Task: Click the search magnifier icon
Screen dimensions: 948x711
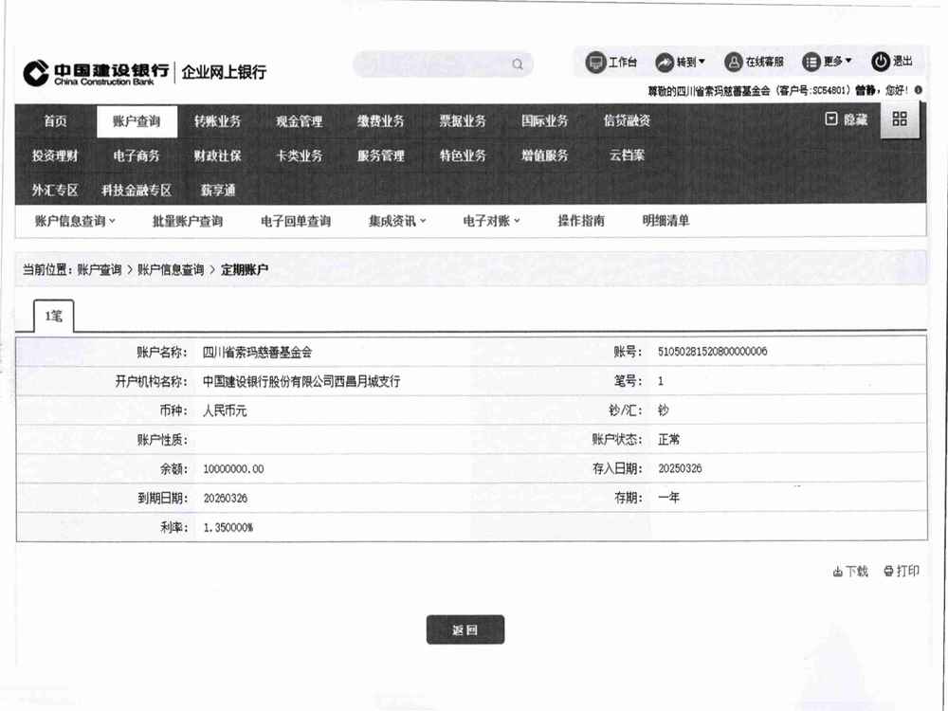Action: [x=518, y=64]
